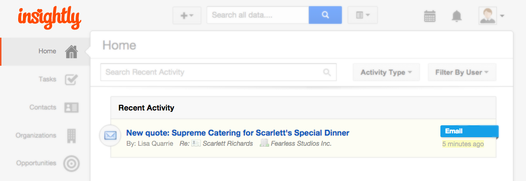The width and height of the screenshot is (526, 181).
Task: Open Organizations building icon in sidebar
Action: click(x=71, y=136)
